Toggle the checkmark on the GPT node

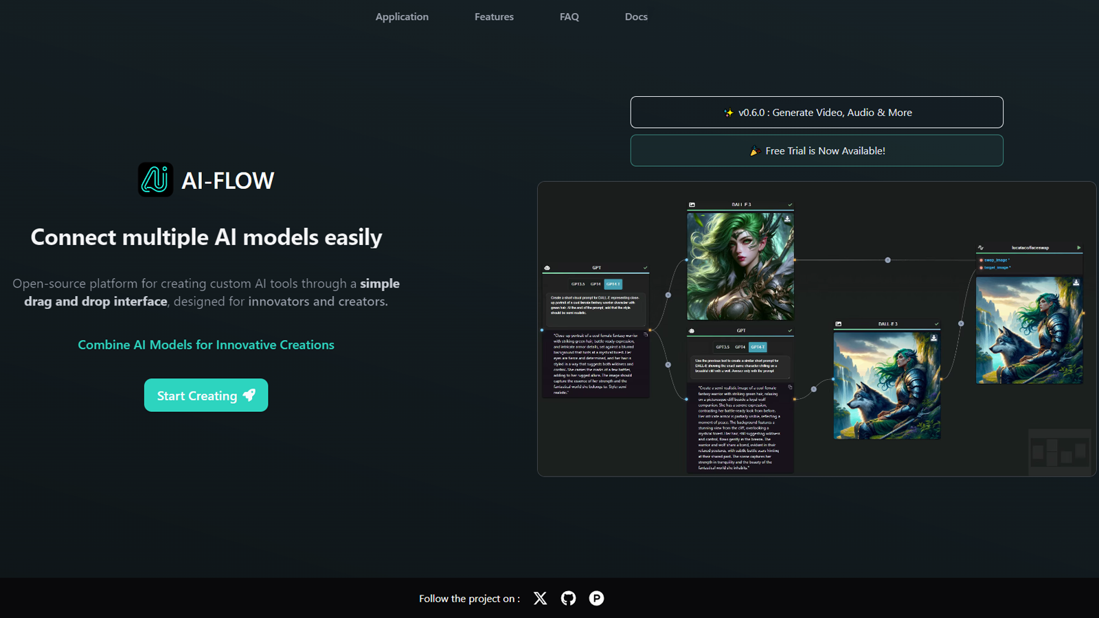point(644,267)
